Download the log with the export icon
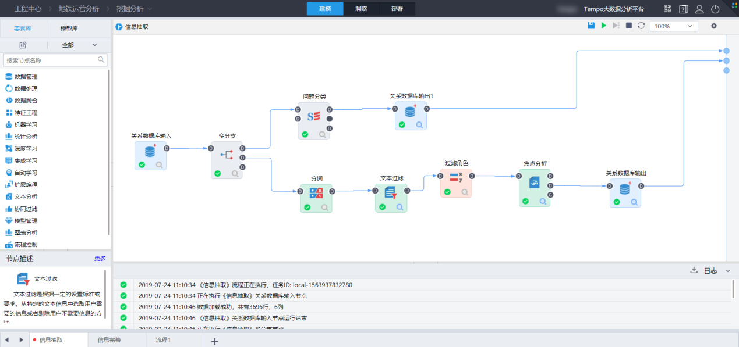Image resolution: width=739 pixels, height=347 pixels. (x=694, y=270)
